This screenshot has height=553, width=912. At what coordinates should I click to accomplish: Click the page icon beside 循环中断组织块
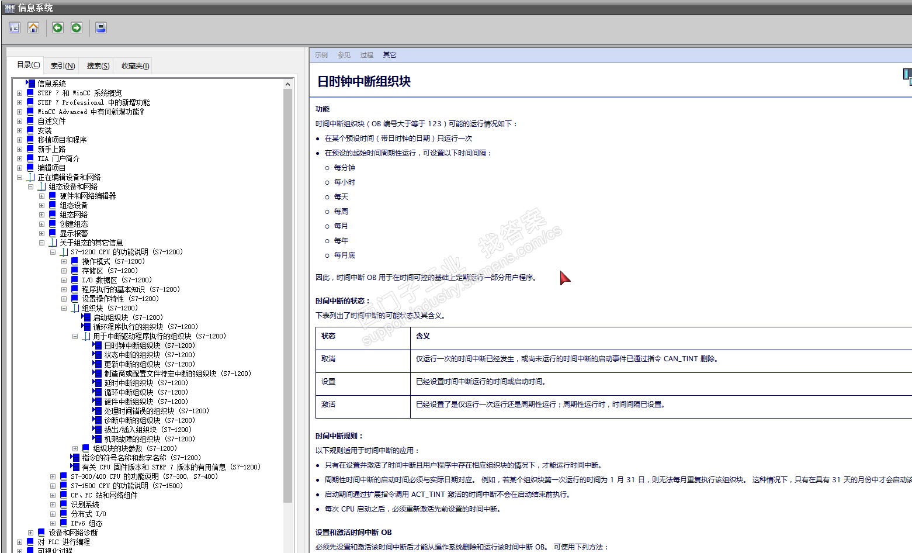(x=97, y=392)
